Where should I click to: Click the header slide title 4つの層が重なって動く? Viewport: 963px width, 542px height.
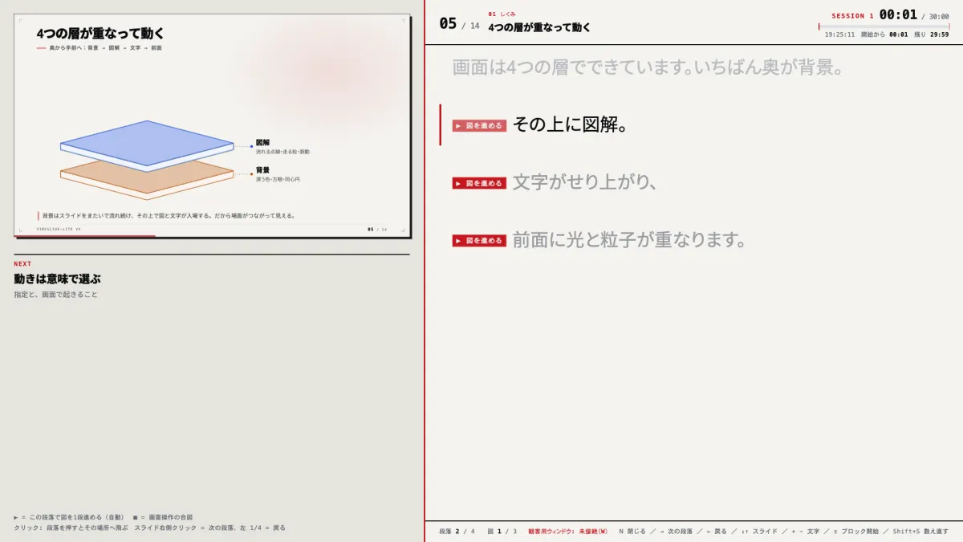point(539,27)
